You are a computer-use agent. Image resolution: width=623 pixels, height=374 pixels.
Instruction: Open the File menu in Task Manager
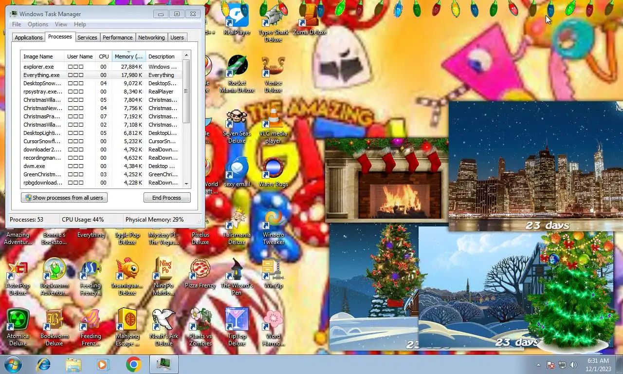click(17, 24)
